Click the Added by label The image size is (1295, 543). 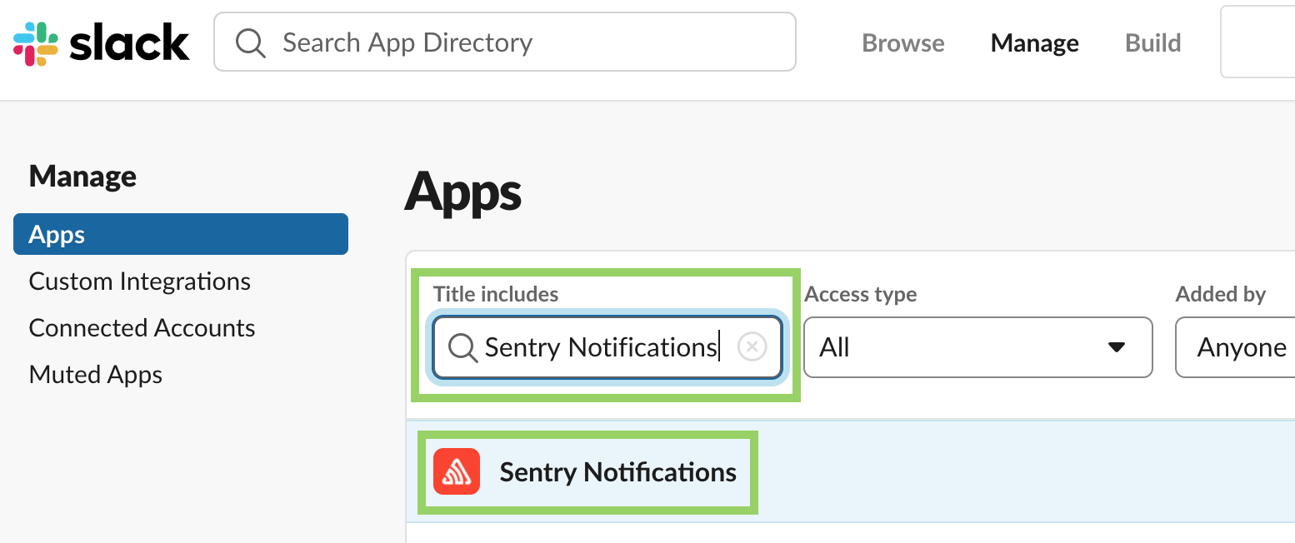[x=1221, y=294]
